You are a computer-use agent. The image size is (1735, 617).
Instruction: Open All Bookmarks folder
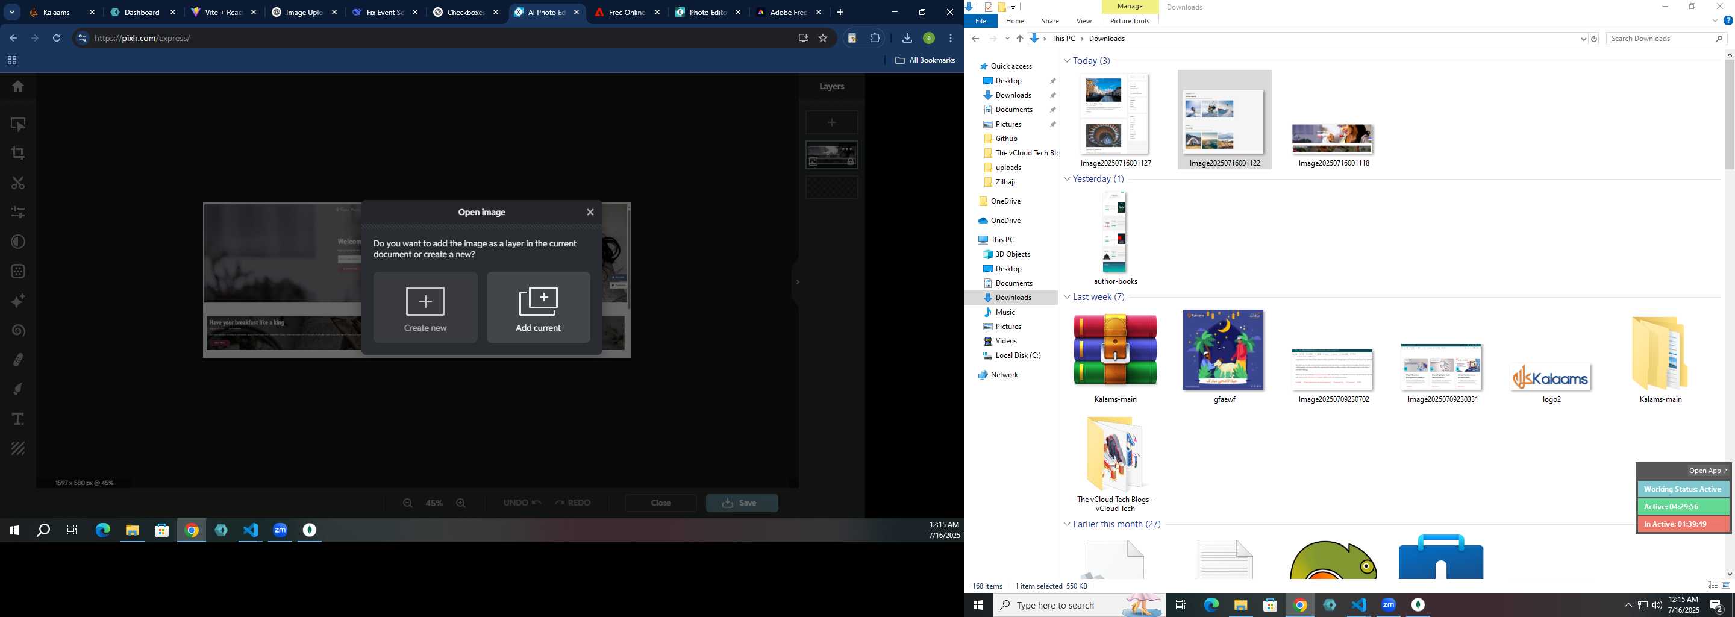[925, 61]
